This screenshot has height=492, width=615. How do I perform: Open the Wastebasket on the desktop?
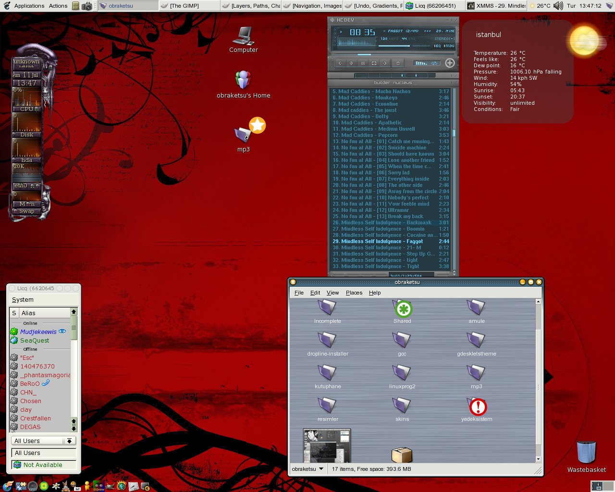tap(586, 456)
